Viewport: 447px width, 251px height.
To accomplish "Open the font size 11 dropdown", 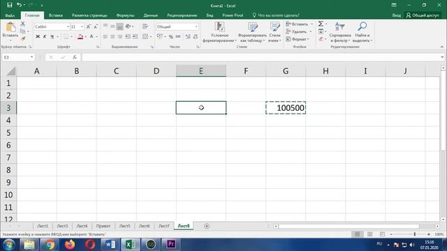I will (82, 26).
